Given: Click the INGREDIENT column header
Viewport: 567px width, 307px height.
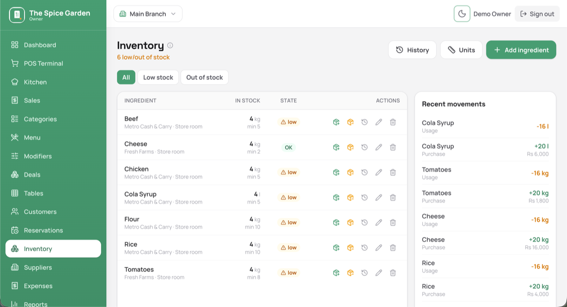Looking at the screenshot, I should (140, 100).
